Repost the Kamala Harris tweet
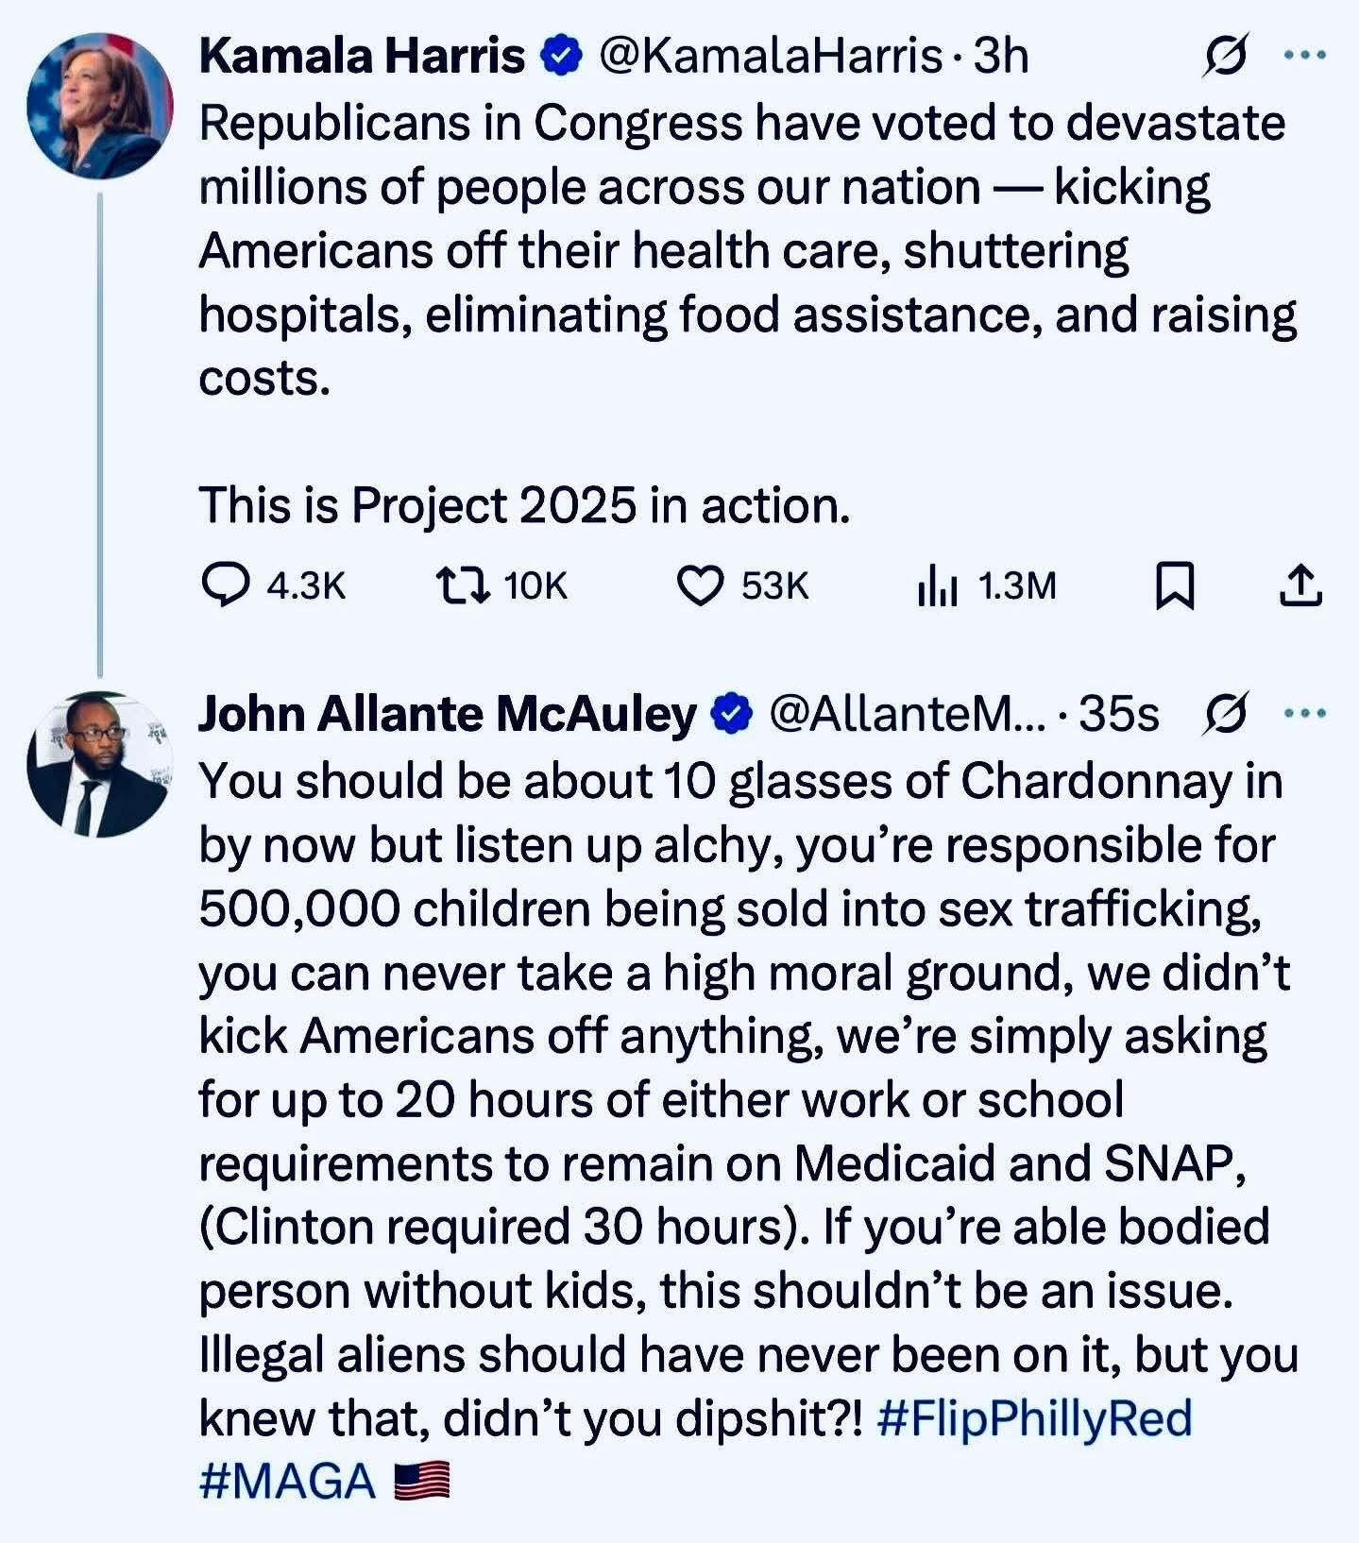This screenshot has height=1543, width=1359. click(x=463, y=585)
